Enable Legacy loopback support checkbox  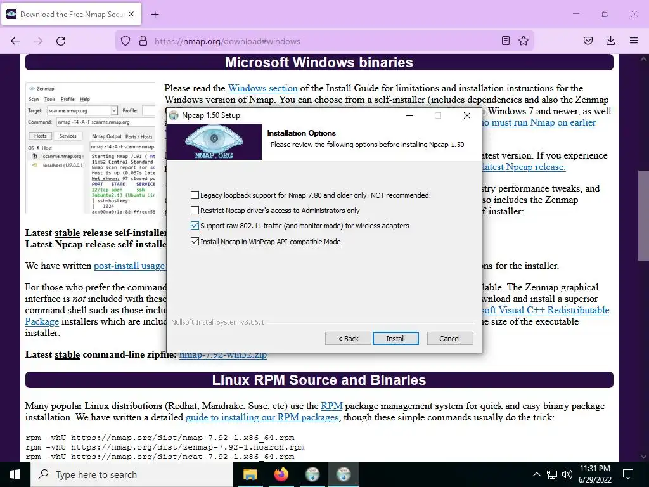195,195
